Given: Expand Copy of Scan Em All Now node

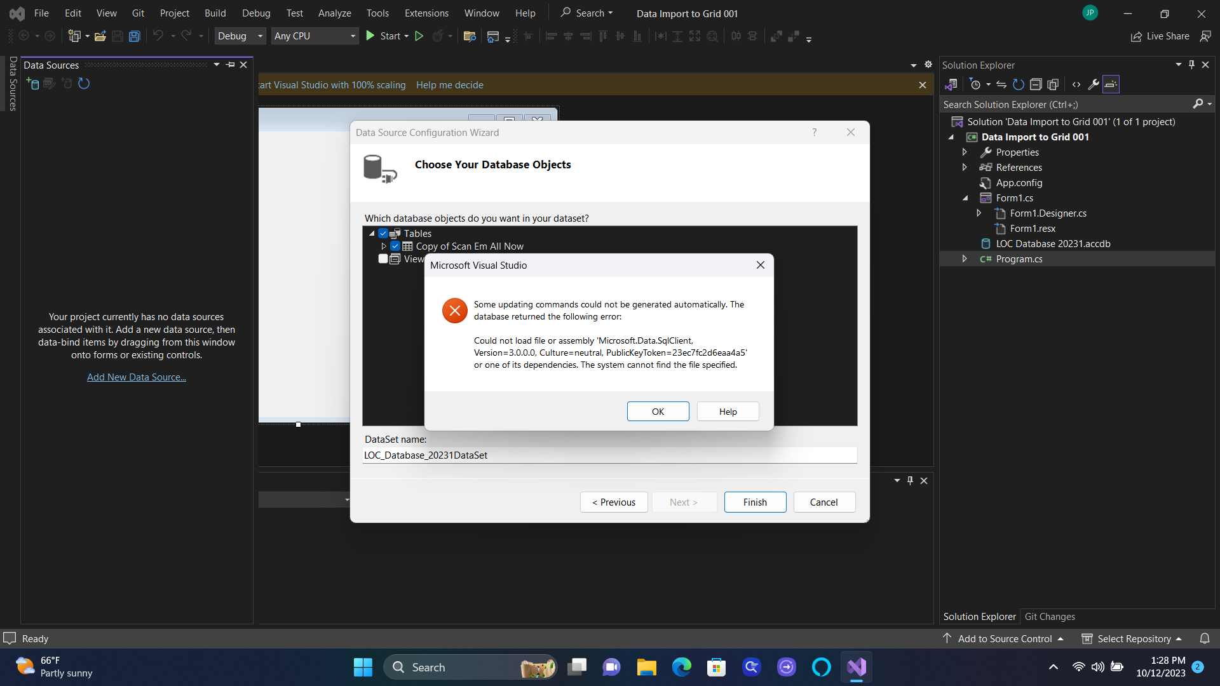Looking at the screenshot, I should [x=384, y=246].
